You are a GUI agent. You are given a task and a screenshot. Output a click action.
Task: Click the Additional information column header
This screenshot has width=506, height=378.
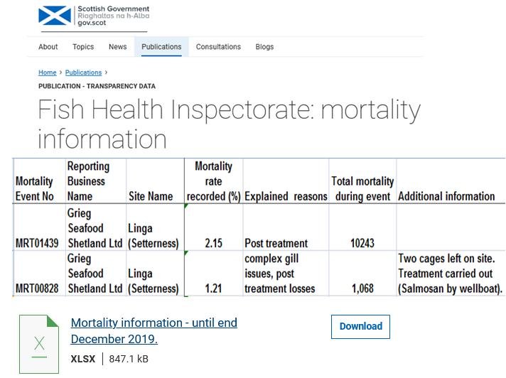tap(446, 196)
